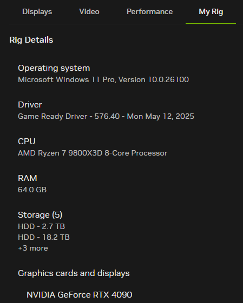Screen dimensions: 243x303
Task: Click the Rig Details heading
Action: click(x=31, y=40)
